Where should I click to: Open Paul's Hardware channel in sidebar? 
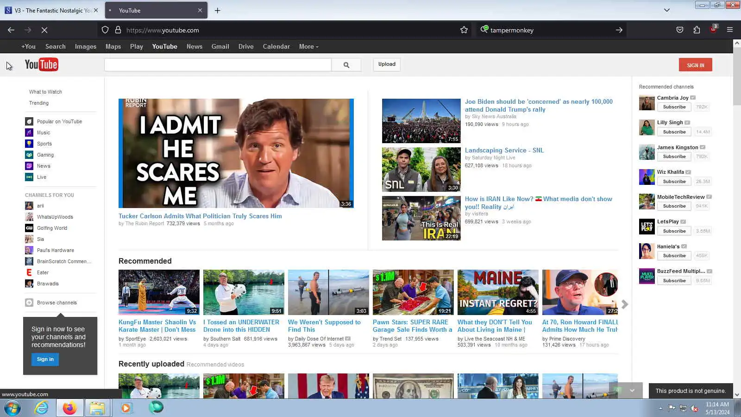pyautogui.click(x=56, y=250)
